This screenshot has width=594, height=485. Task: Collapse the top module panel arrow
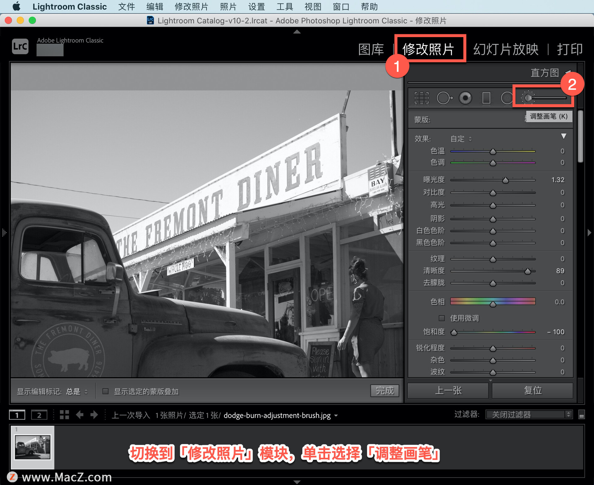[297, 32]
